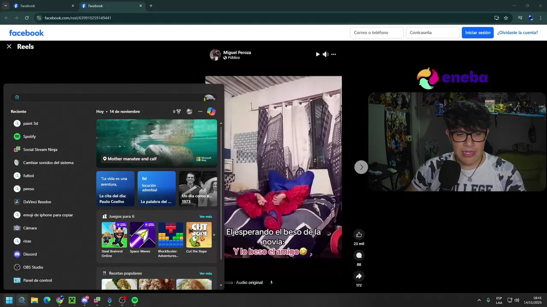Click the Windows search box field
Image resolution: width=547 pixels, height=307 pixels.
114,97
